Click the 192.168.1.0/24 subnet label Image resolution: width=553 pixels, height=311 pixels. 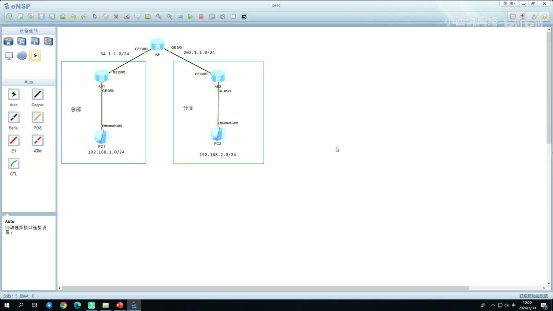click(106, 152)
